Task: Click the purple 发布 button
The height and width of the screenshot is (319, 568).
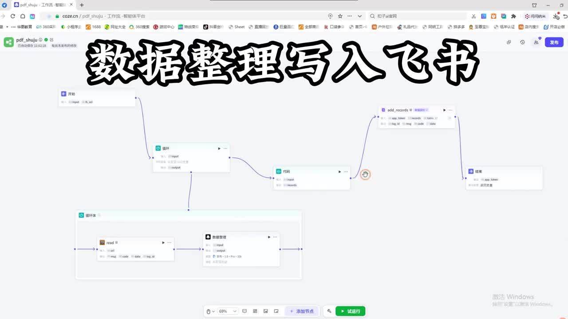Action: (x=554, y=42)
